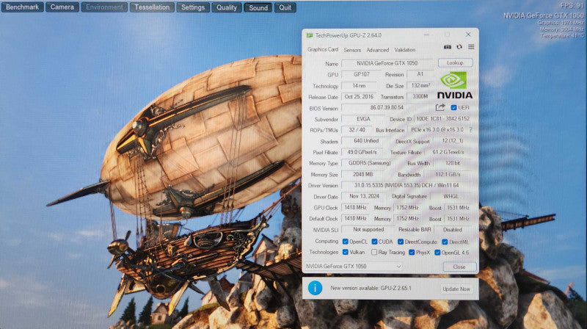This screenshot has width=587, height=329.
Task: Click the Environment menu item in Heaven
Action: coord(104,7)
